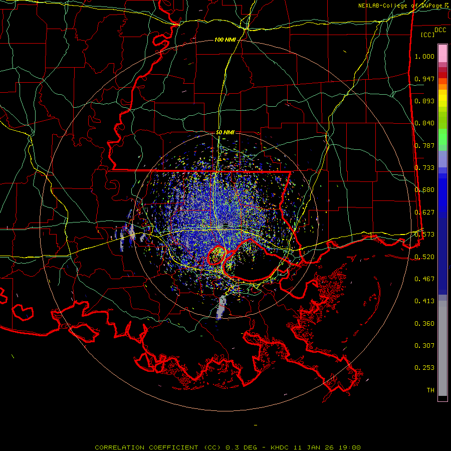Click the 1.000 value on the color scale
This screenshot has height=451, width=451.
(x=424, y=56)
